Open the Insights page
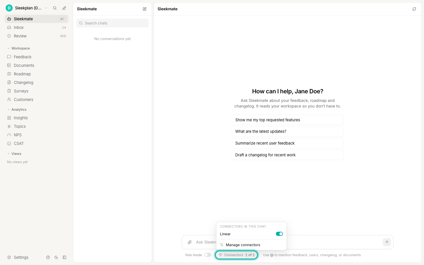 [37, 118]
